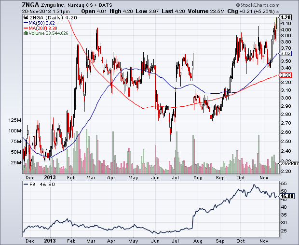Click the 3.10 price axis label

[x=286, y=90]
